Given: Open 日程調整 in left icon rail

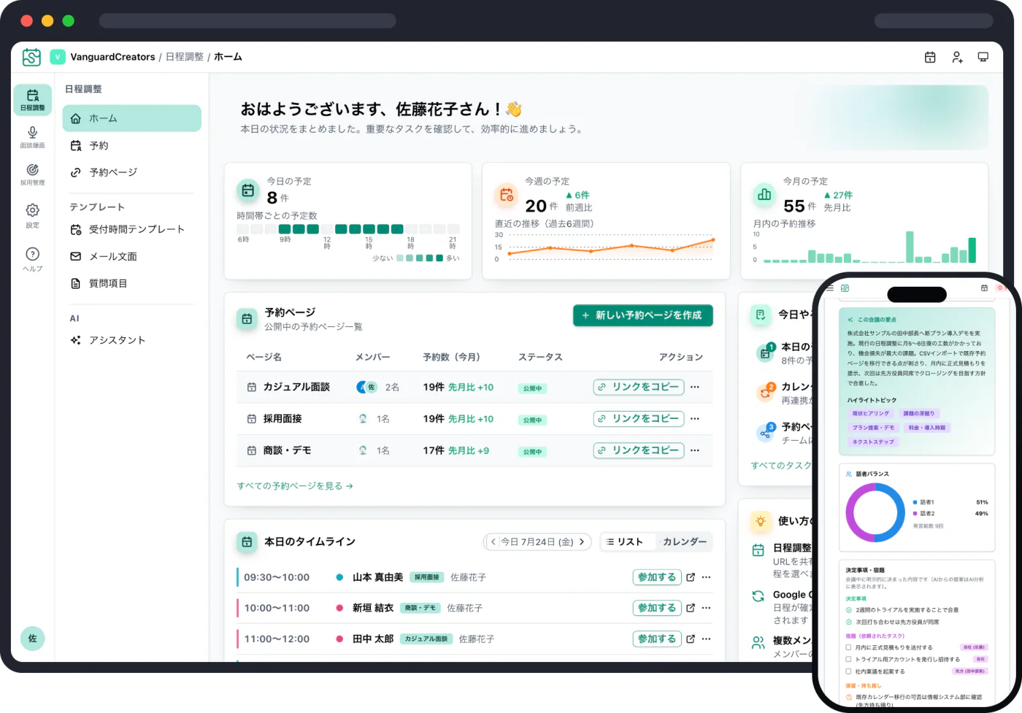Looking at the screenshot, I should click(32, 100).
